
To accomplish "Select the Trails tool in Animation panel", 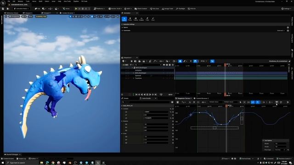I will pos(147,19).
